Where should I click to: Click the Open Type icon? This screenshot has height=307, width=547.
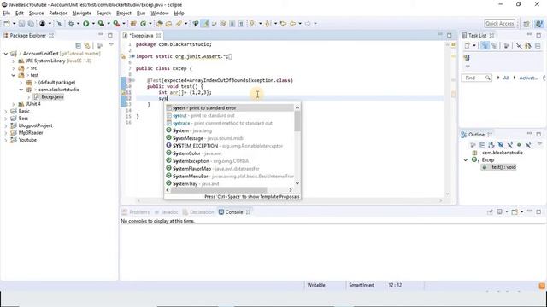pos(160,24)
